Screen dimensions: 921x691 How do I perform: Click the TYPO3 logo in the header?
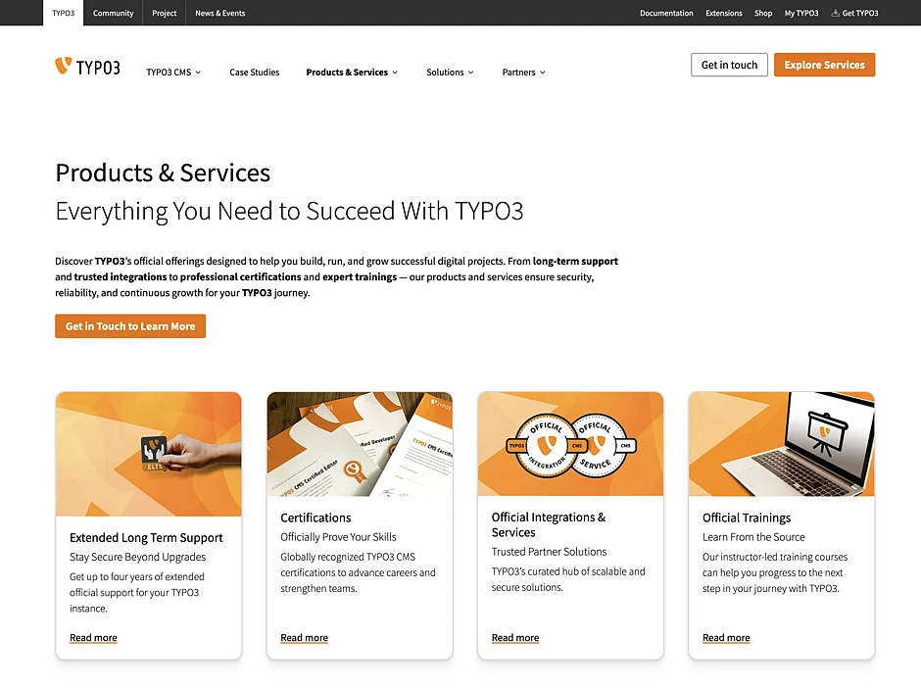click(87, 67)
